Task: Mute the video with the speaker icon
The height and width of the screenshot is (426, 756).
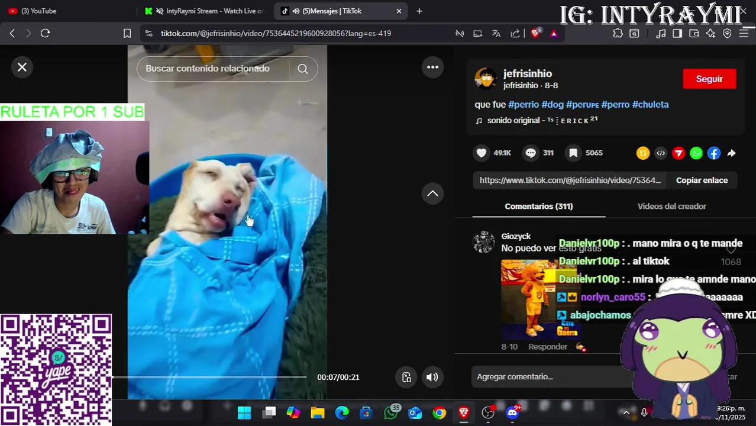Action: tap(432, 377)
